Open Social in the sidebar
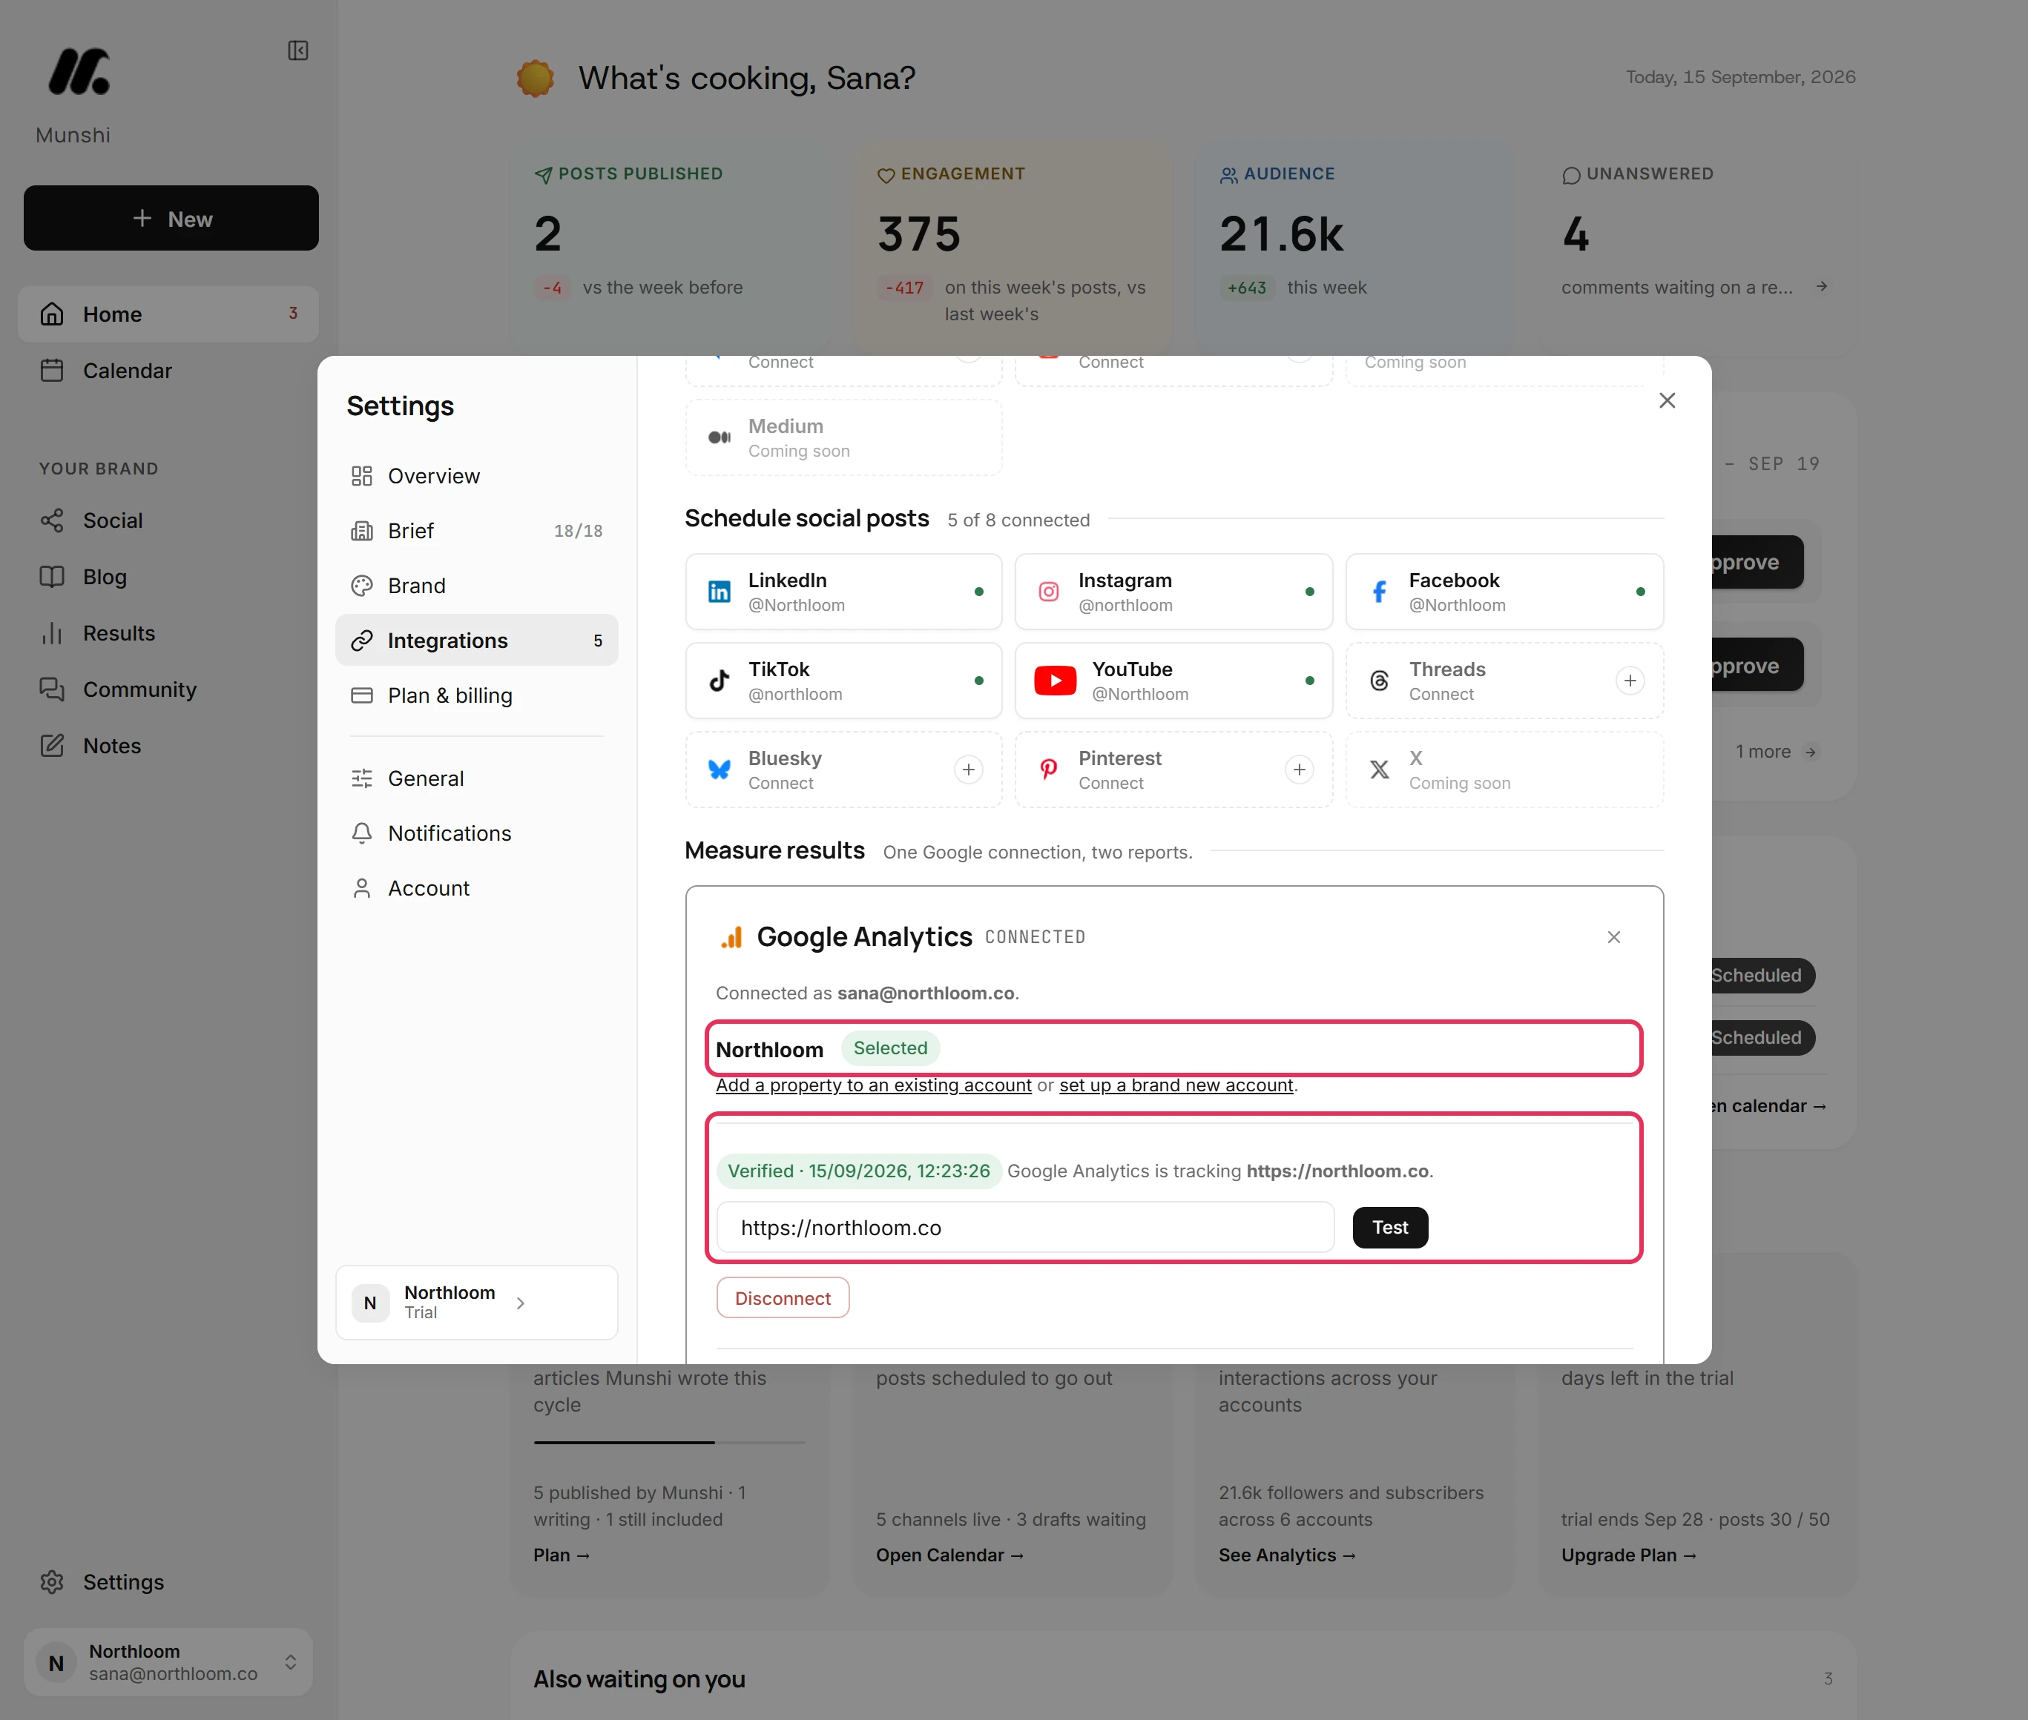This screenshot has width=2028, height=1720. [168, 520]
